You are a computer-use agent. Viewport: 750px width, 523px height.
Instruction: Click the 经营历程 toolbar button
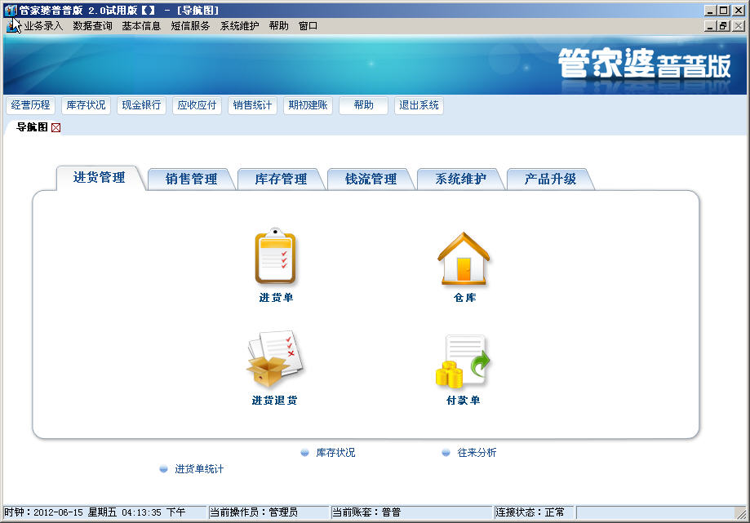point(31,105)
